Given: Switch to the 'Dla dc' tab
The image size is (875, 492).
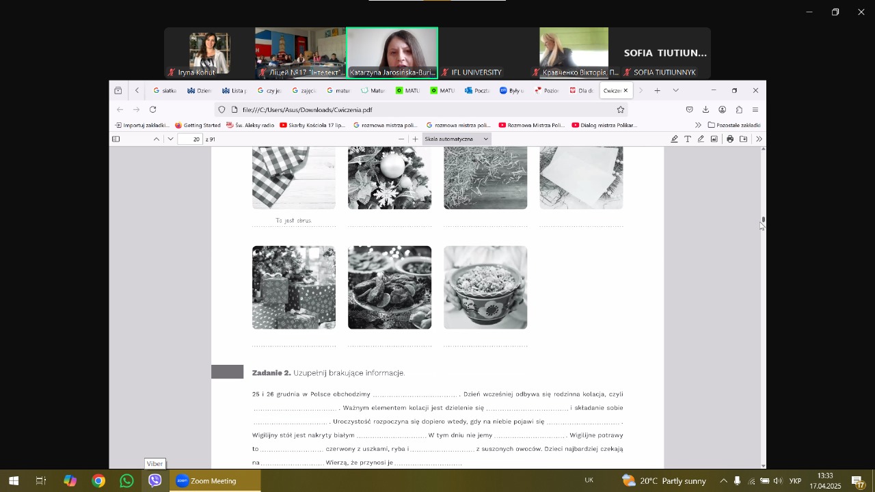Looking at the screenshot, I should pos(581,90).
